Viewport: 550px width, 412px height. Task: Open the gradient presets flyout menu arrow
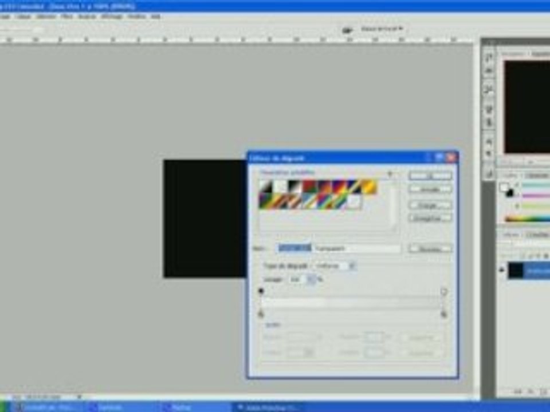(390, 173)
